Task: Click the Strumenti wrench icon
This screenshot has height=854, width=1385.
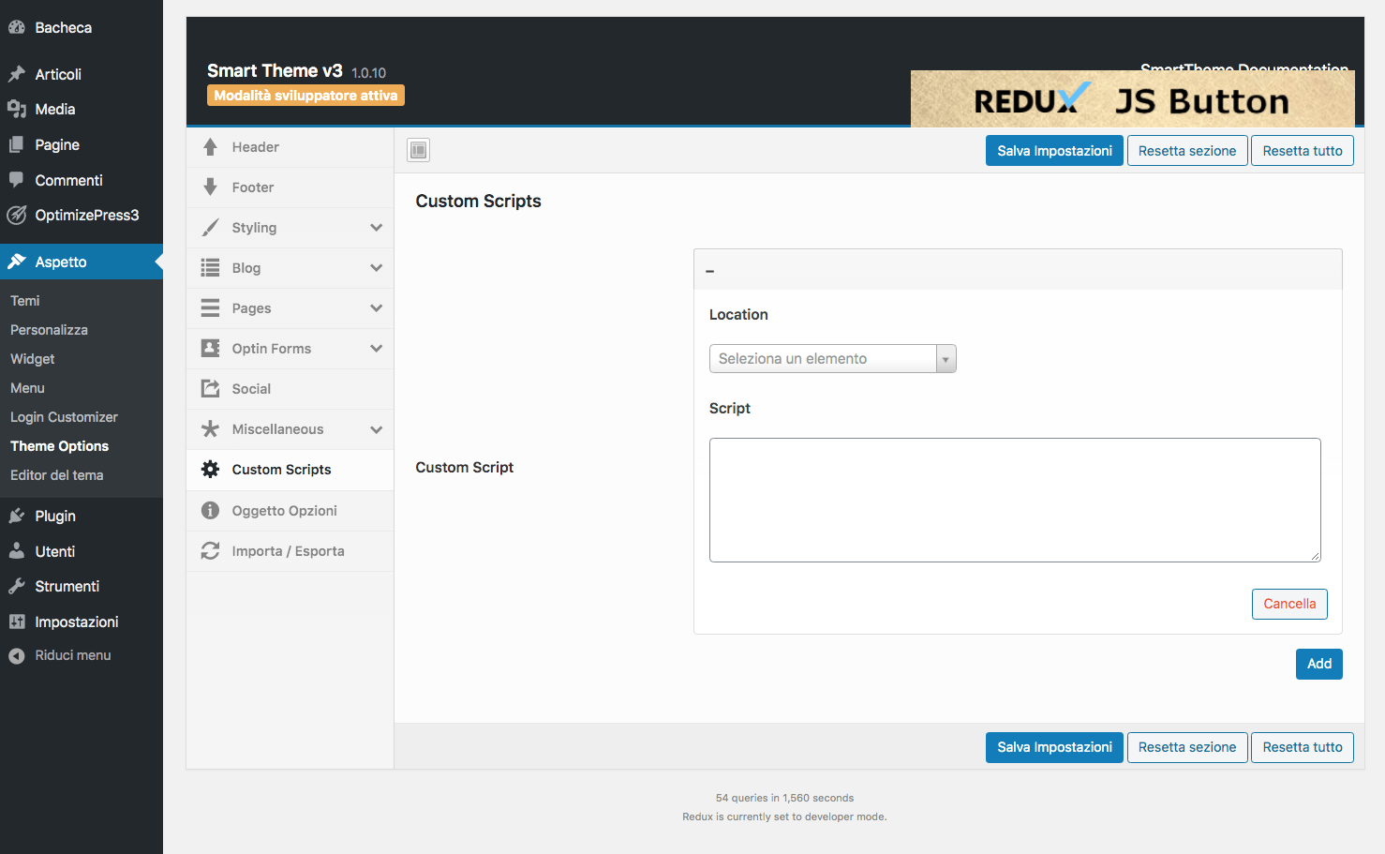Action: click(17, 586)
